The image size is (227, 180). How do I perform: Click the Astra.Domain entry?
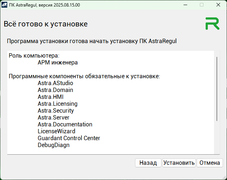(55, 90)
